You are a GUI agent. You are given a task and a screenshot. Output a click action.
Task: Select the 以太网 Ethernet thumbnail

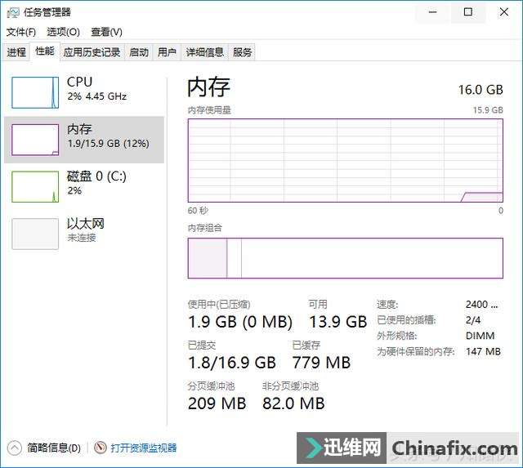pos(35,234)
